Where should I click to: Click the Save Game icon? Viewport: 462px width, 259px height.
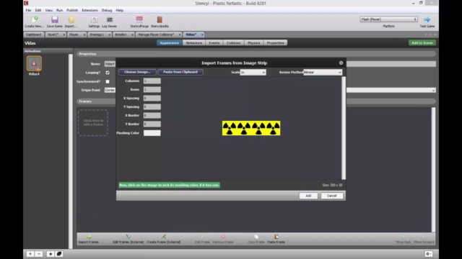tap(55, 20)
